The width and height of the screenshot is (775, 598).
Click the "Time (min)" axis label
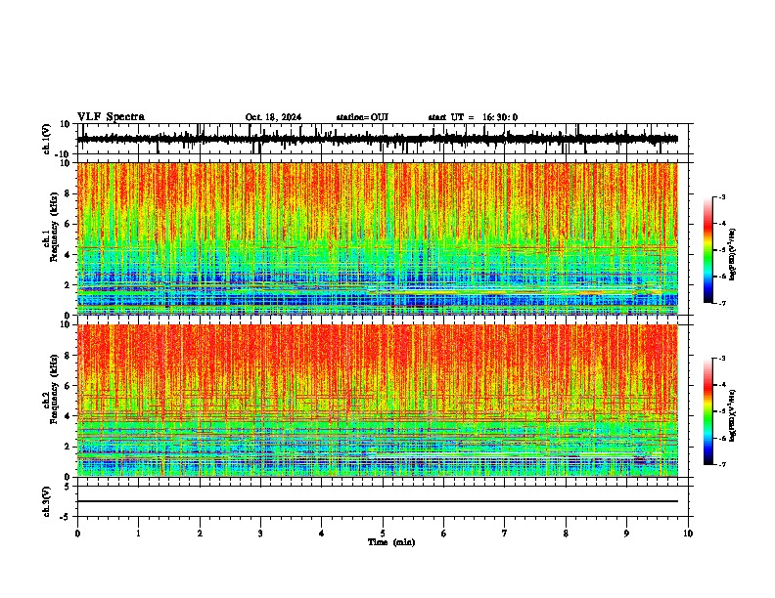pyautogui.click(x=391, y=542)
